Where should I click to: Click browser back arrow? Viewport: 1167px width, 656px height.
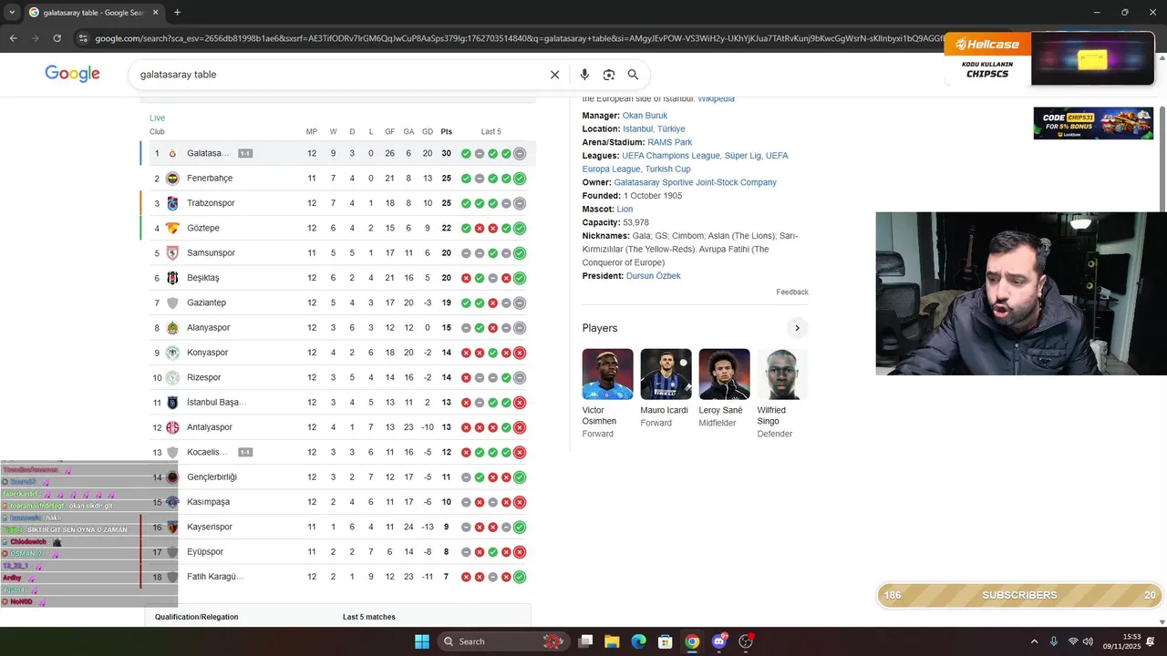click(x=14, y=38)
